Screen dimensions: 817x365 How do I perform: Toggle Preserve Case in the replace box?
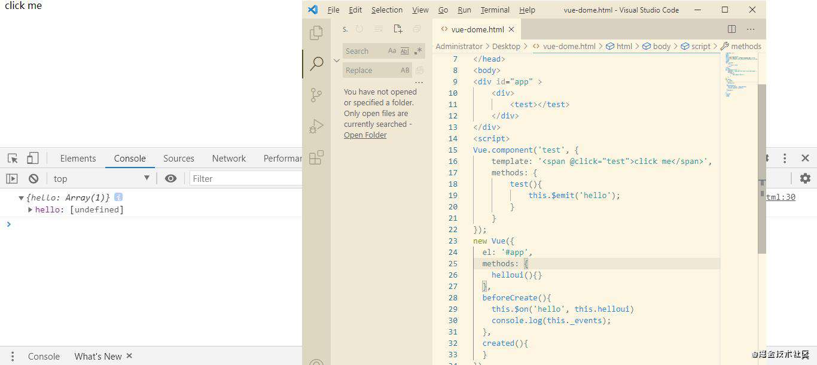coord(405,71)
